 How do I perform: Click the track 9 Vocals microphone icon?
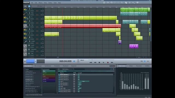tap(25, 42)
